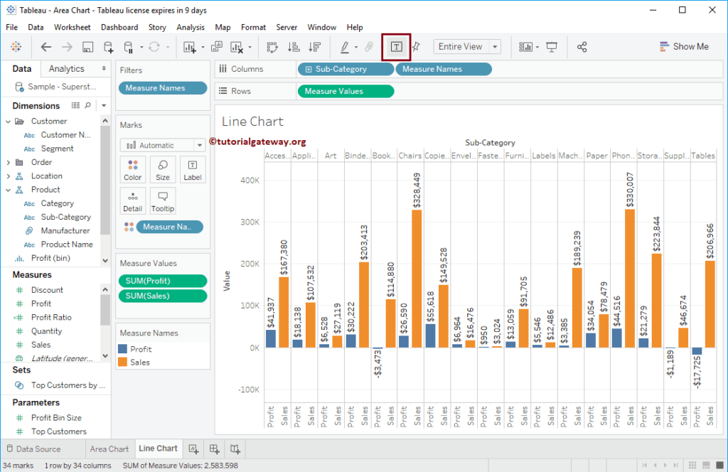Click the Redo forward arrow

pos(67,47)
